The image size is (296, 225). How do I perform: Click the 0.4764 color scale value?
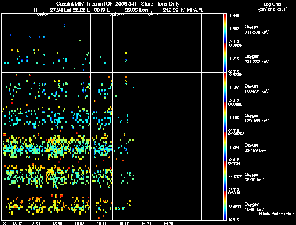(x=234, y=163)
